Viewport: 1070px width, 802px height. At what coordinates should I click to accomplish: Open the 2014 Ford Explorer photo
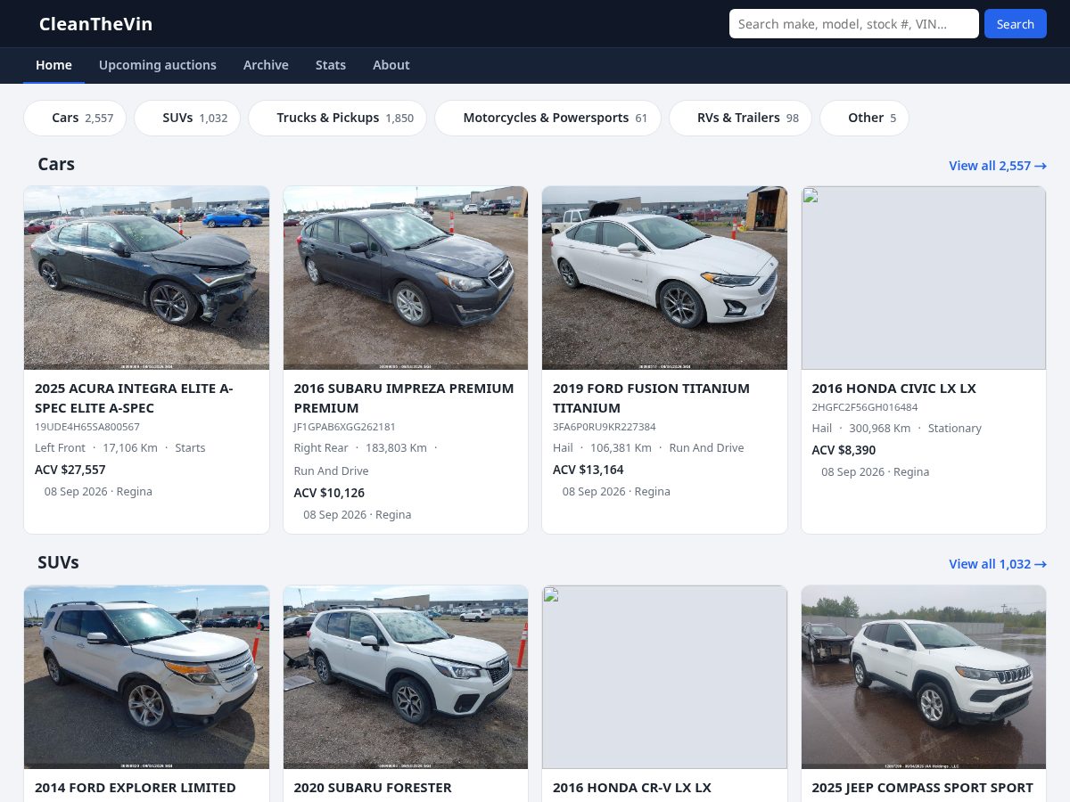coord(146,677)
